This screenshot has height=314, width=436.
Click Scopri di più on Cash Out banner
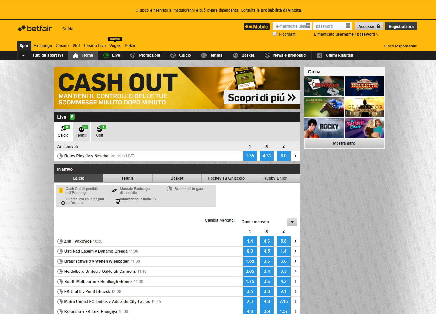(x=262, y=98)
